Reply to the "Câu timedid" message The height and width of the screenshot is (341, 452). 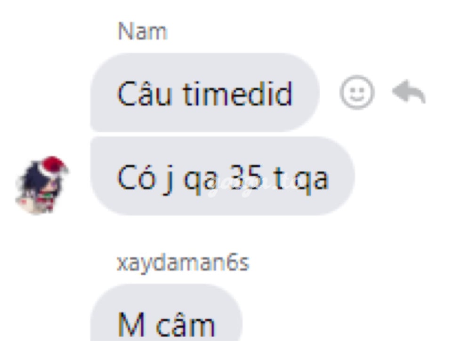tap(409, 92)
